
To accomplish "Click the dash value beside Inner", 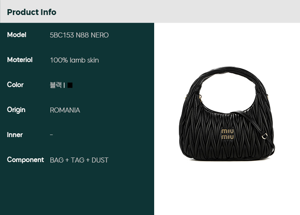I will coord(51,135).
